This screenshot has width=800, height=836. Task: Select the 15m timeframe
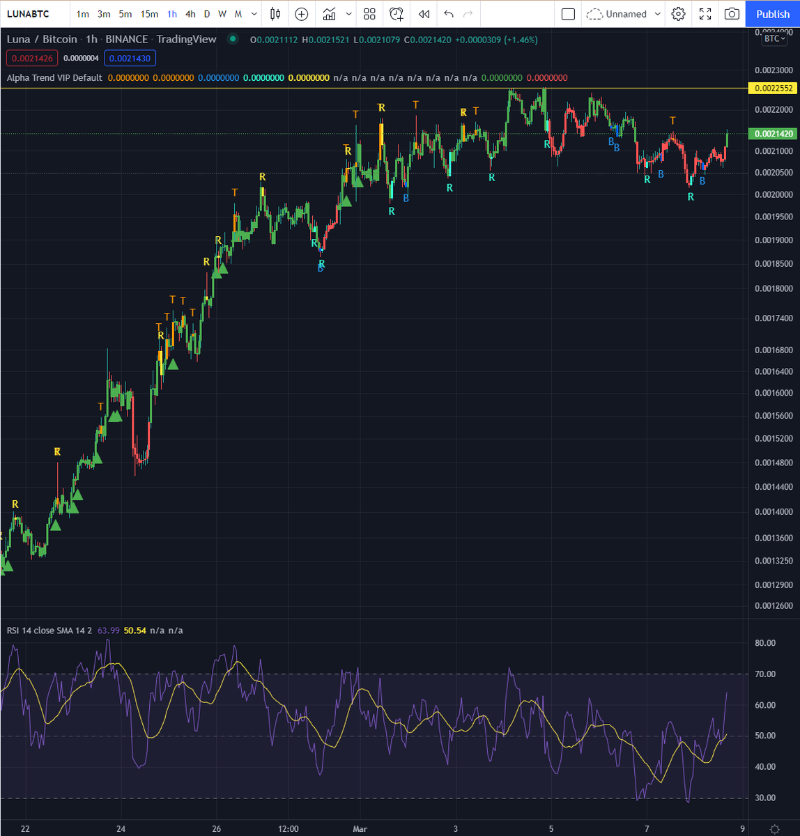(x=149, y=14)
